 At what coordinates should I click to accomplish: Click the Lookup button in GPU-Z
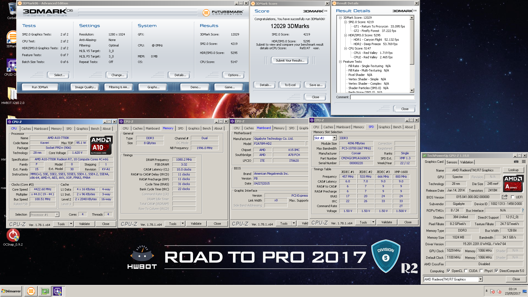pos(513,170)
